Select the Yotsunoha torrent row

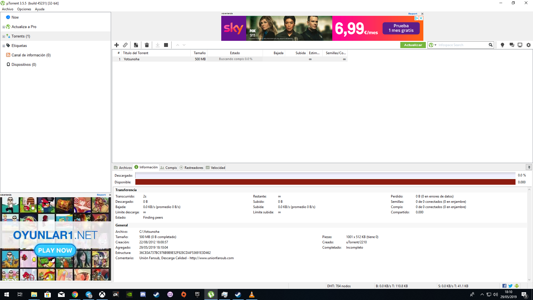coord(230,59)
